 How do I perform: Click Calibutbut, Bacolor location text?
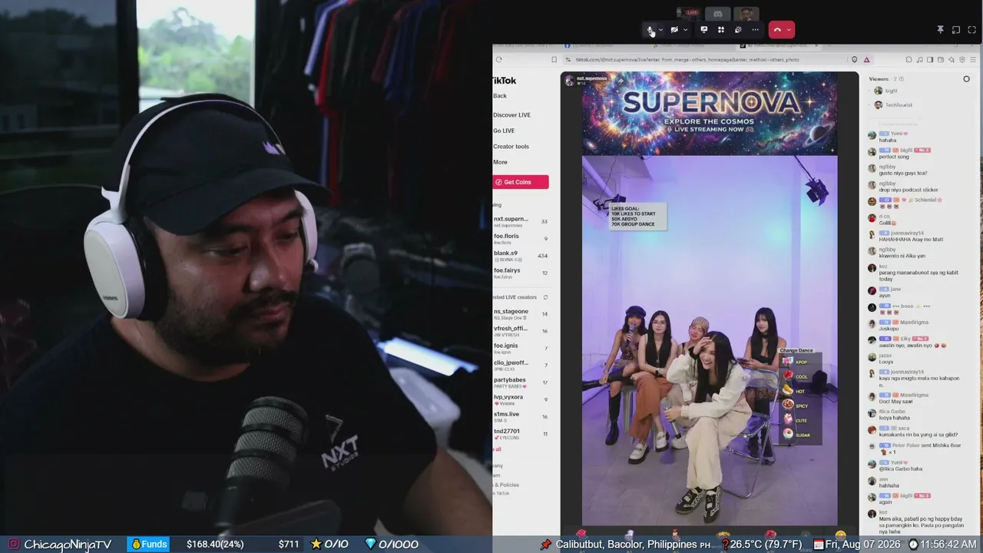coord(627,545)
